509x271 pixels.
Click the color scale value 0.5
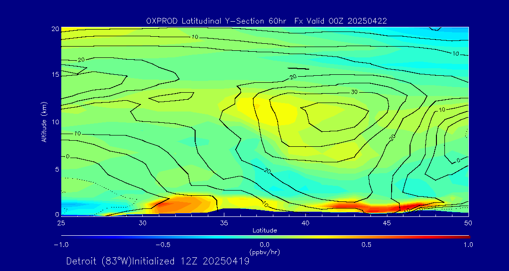367,245
